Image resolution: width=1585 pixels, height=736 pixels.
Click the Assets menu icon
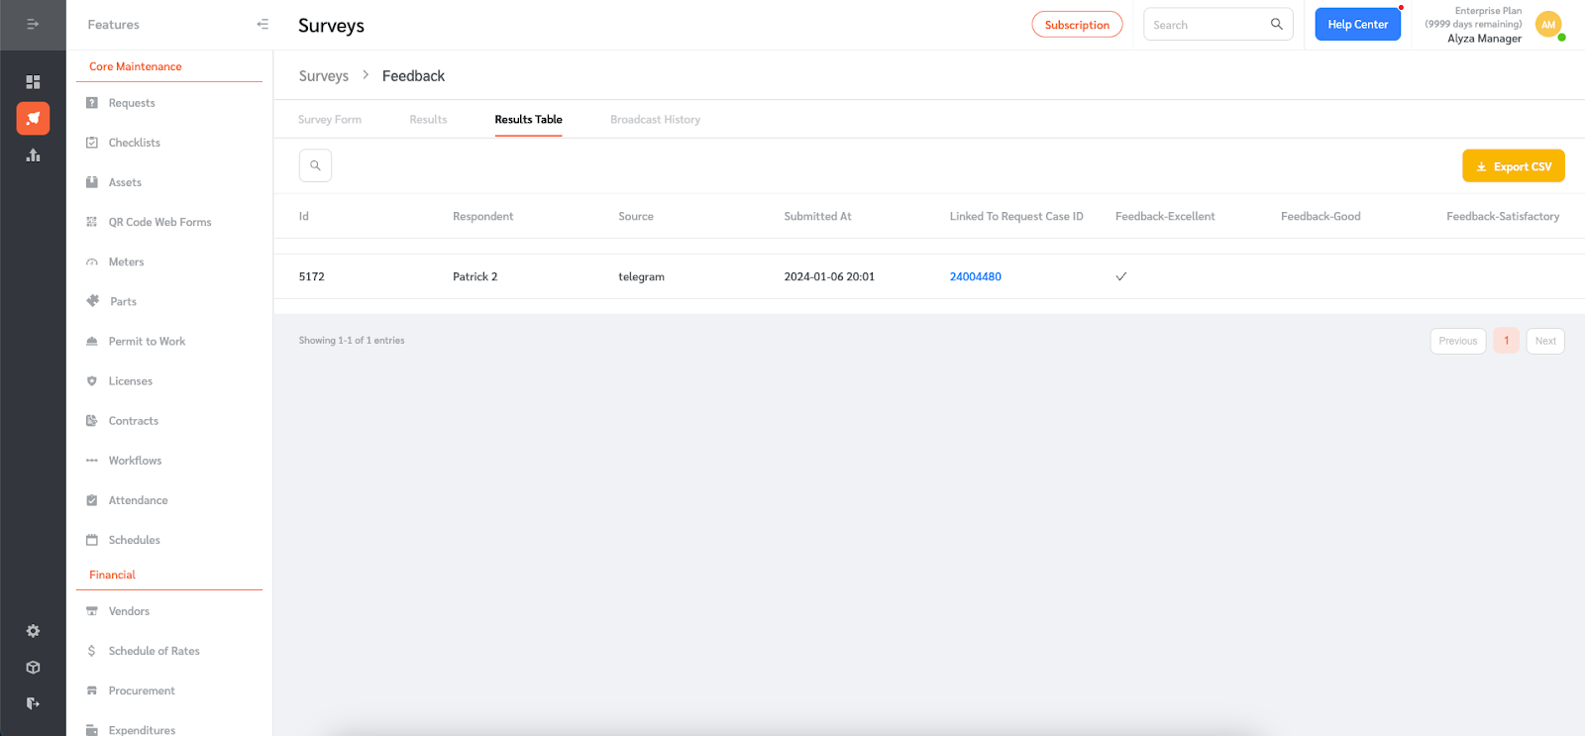pos(92,182)
